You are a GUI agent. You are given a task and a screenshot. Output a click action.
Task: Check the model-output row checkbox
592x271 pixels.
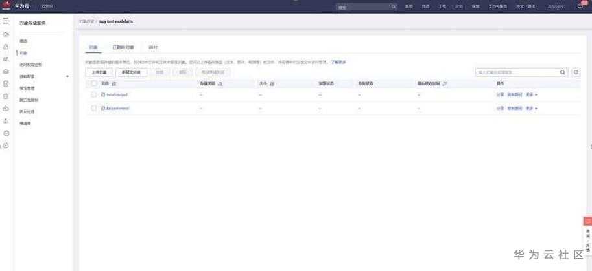point(93,95)
